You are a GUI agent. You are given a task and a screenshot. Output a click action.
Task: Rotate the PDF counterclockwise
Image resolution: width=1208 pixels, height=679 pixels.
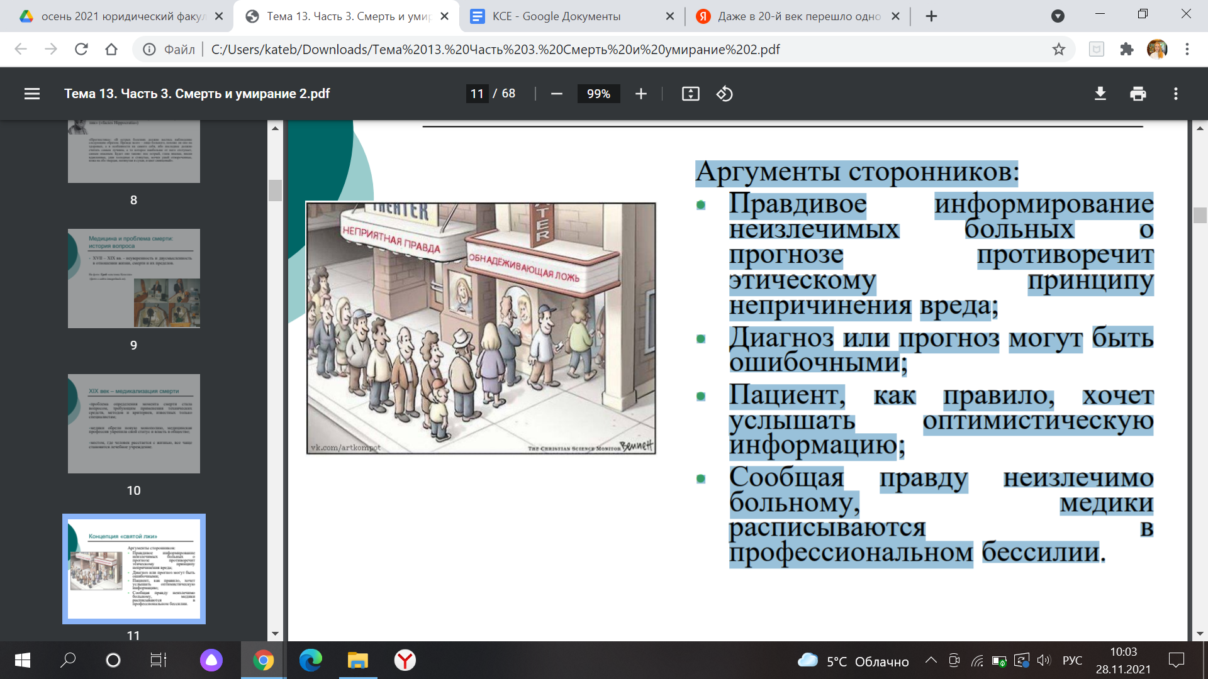click(724, 94)
